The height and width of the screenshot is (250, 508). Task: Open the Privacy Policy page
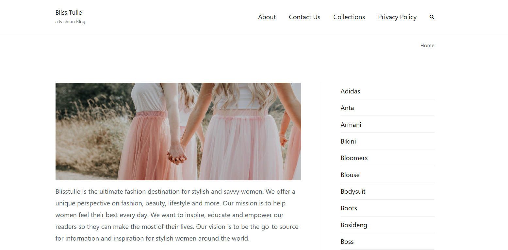point(397,17)
